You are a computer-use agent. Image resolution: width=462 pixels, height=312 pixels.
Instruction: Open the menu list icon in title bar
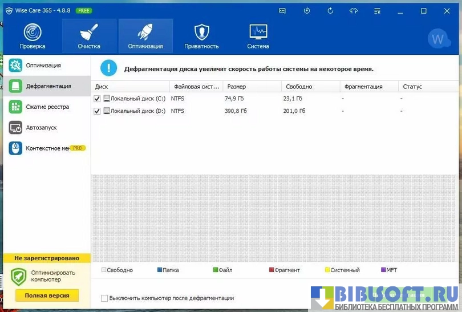tap(377, 11)
